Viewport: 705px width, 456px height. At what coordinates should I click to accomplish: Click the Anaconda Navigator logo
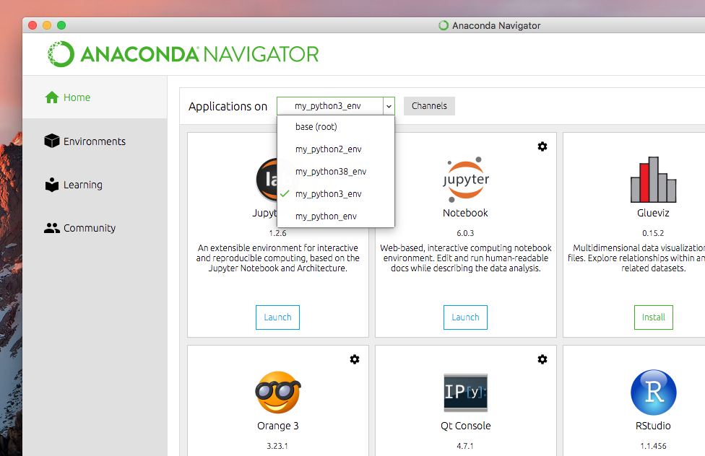tap(183, 54)
